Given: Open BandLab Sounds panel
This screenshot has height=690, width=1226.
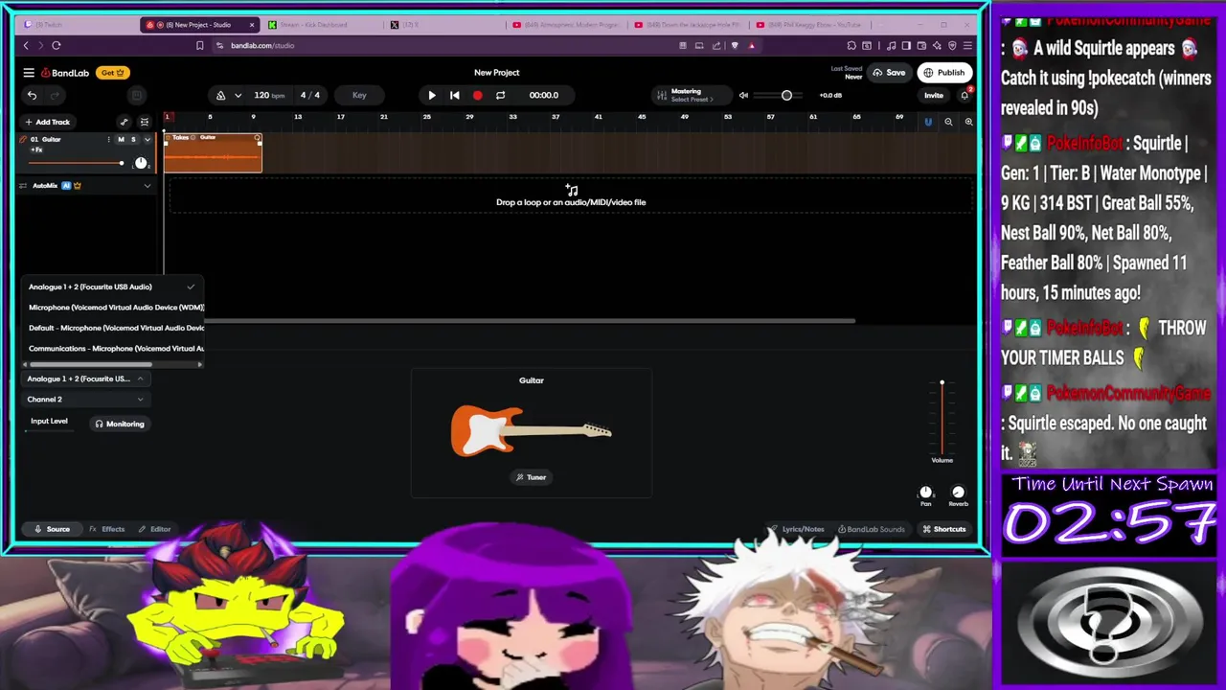Looking at the screenshot, I should coord(871,529).
